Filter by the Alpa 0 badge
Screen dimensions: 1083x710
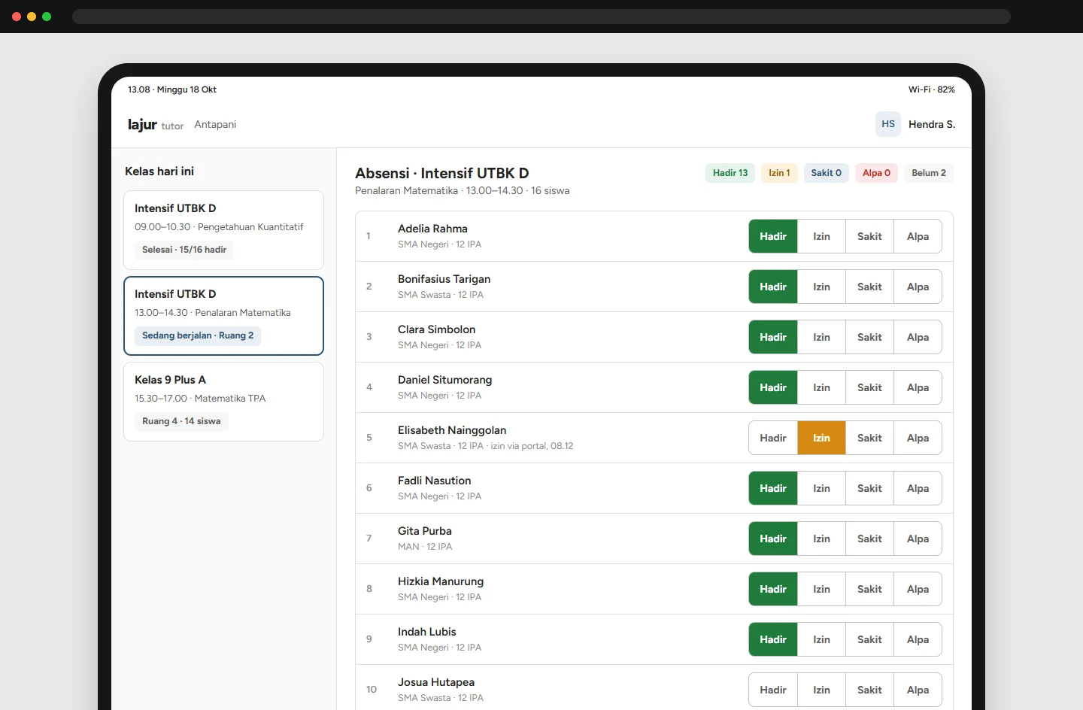coord(876,173)
